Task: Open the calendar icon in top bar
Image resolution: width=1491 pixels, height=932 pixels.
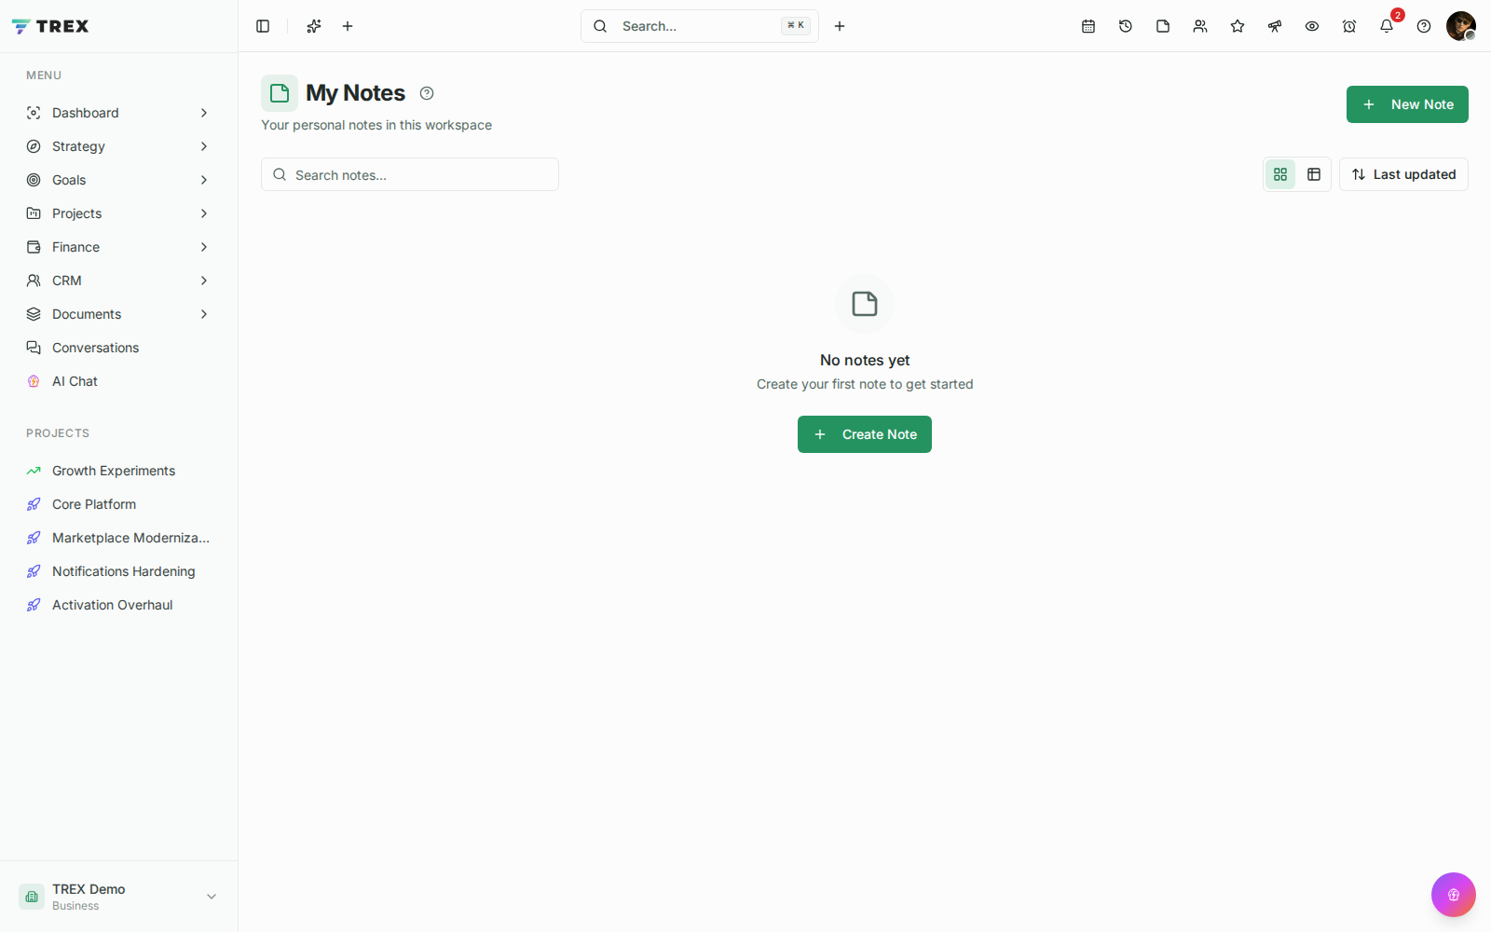Action: [x=1088, y=26]
